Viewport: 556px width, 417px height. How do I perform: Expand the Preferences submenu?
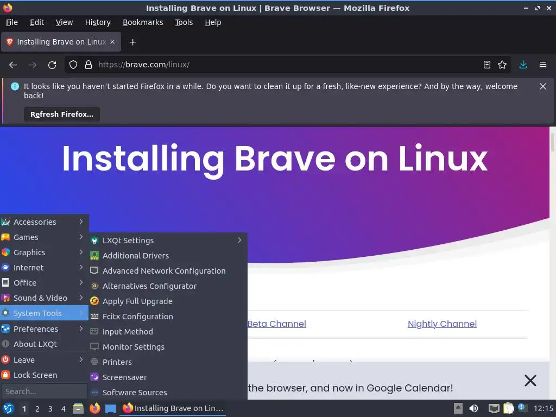click(x=45, y=329)
